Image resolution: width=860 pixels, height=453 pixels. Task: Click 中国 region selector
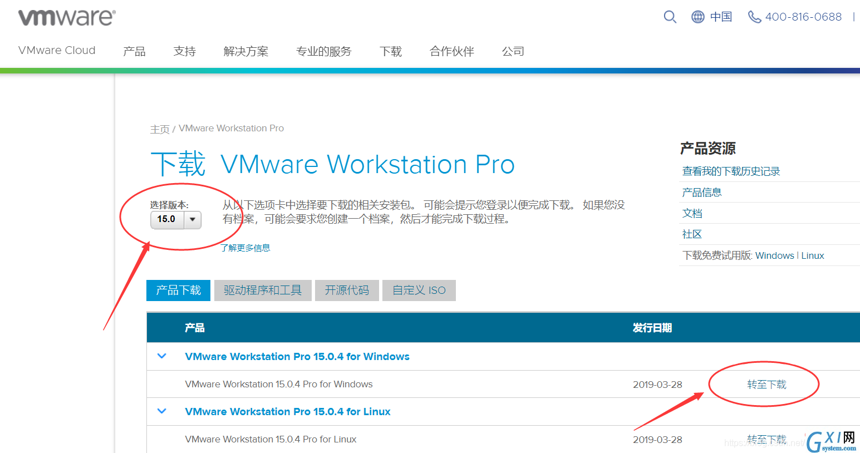721,17
